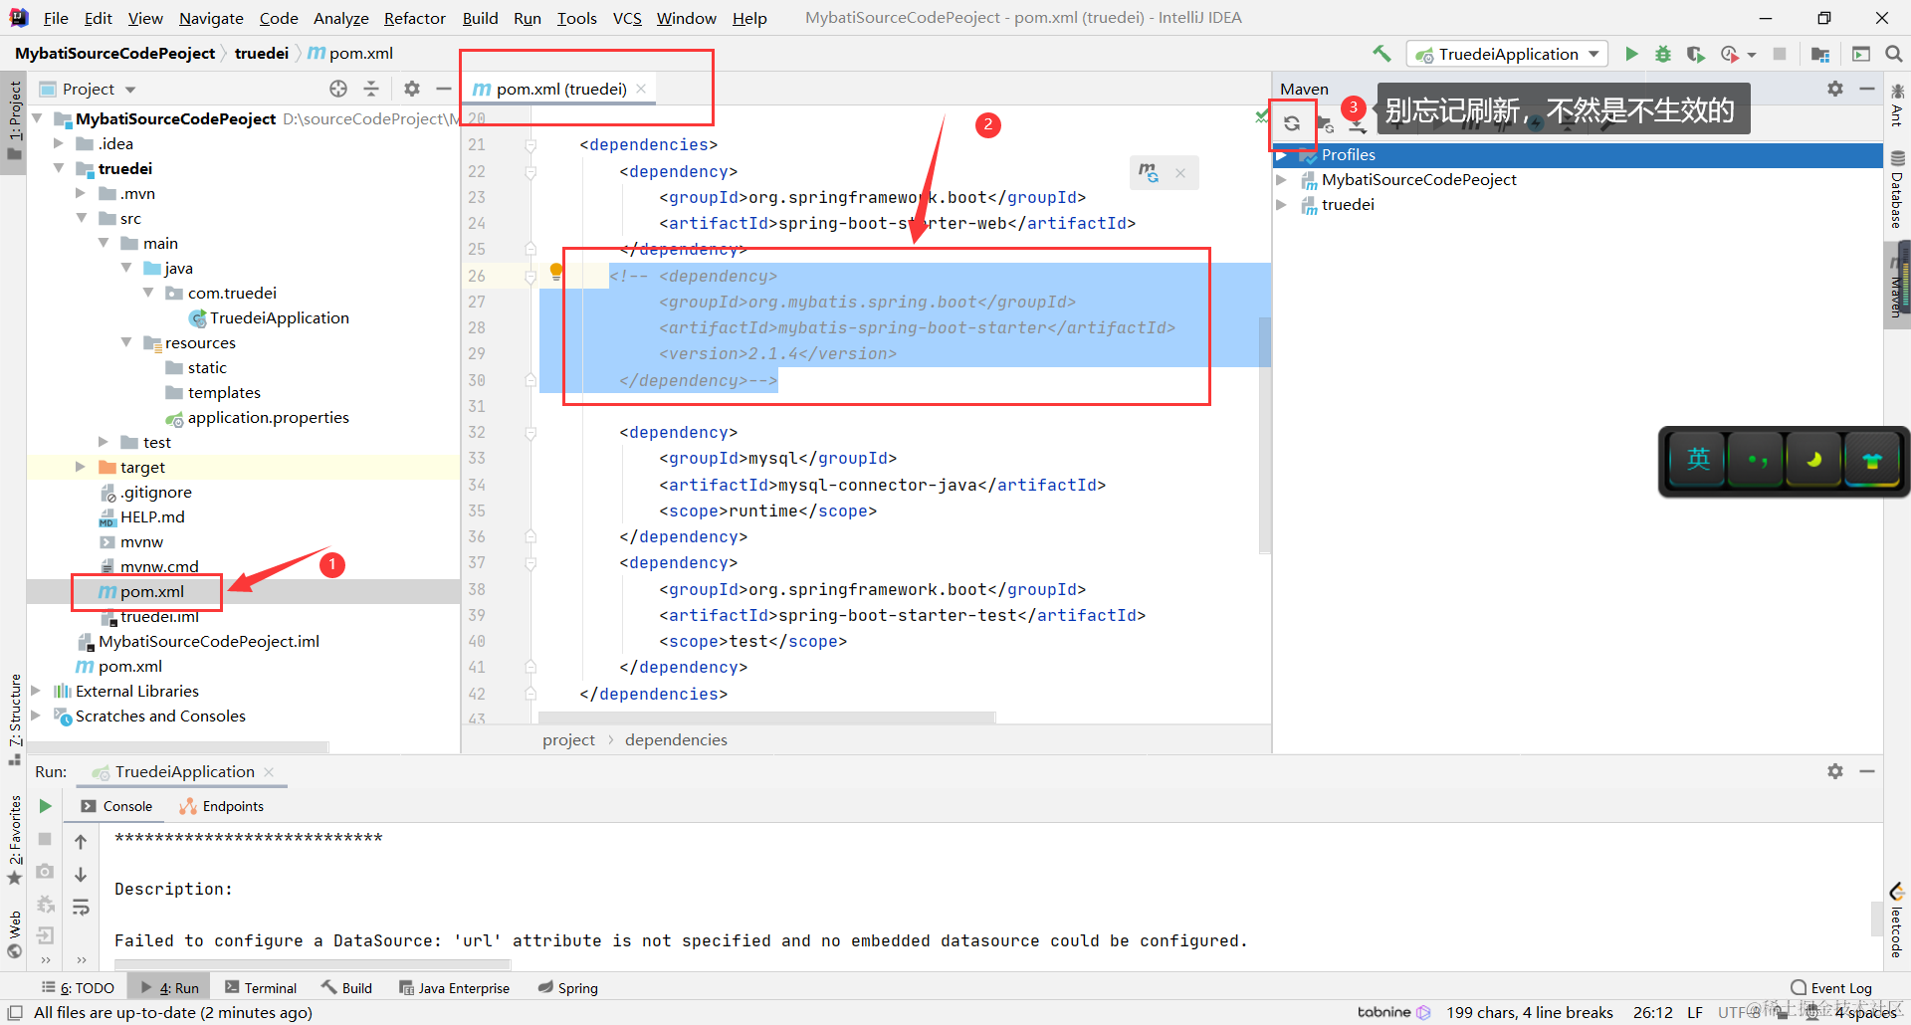Open the Run panel settings gear
The height and width of the screenshot is (1025, 1911).
[x=1835, y=771]
